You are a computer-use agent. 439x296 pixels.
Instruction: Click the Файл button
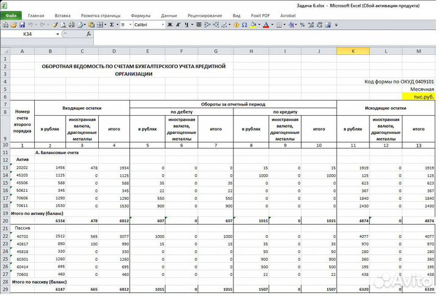[x=11, y=15]
